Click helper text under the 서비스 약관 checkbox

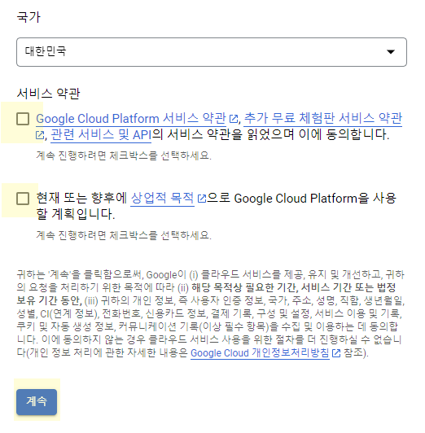(x=124, y=155)
